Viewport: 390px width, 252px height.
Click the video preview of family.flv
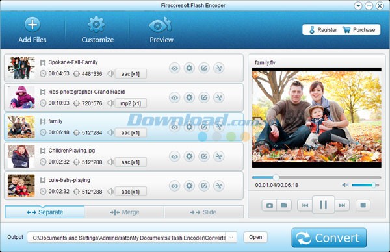tap(317, 118)
